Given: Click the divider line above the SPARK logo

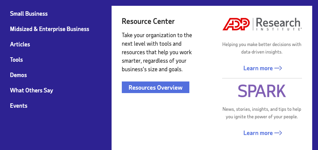Looking at the screenshot, I should click(262, 78).
